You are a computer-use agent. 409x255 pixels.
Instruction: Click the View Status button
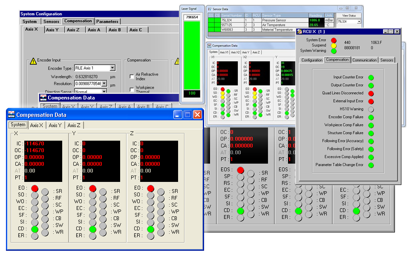(x=349, y=15)
